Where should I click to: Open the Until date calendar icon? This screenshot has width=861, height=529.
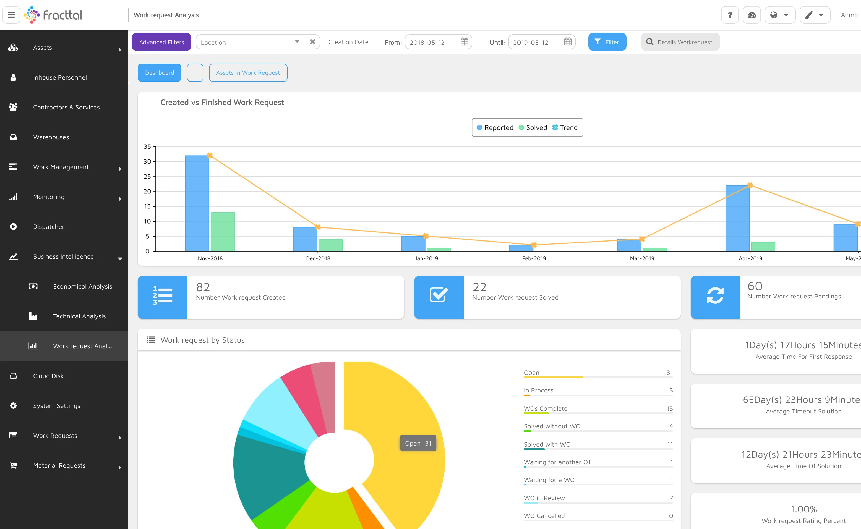tap(568, 42)
